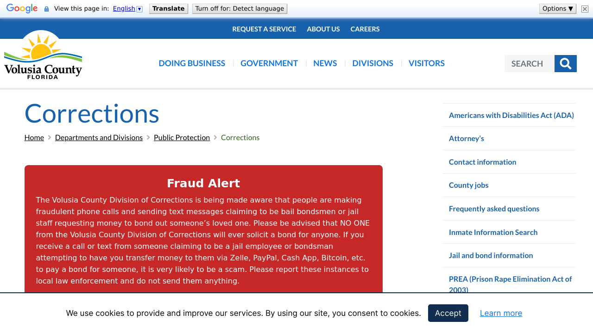Close the Google Translate bar
The image size is (593, 333).
pos(585,9)
